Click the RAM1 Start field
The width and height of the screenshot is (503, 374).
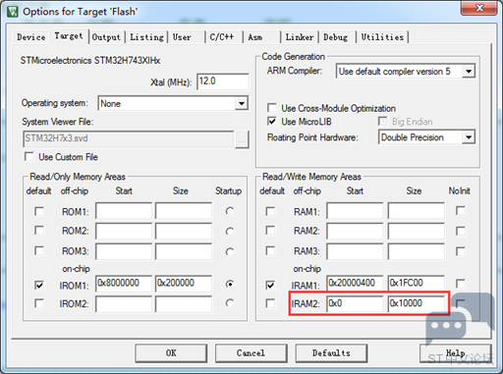[x=355, y=211]
